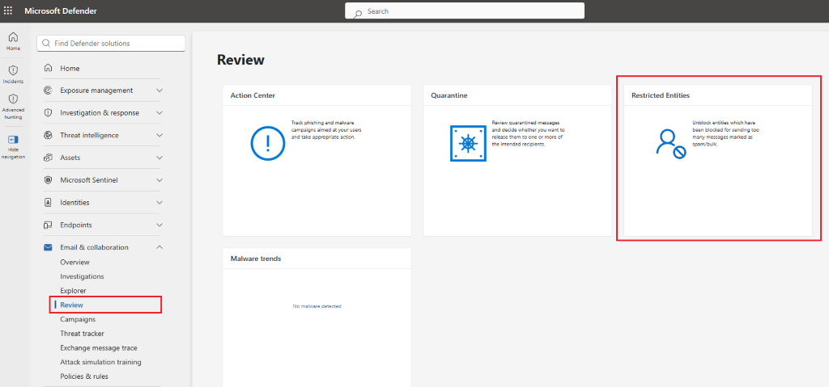Click the Exposure management label
This screenshot has height=387, width=829.
click(x=96, y=90)
